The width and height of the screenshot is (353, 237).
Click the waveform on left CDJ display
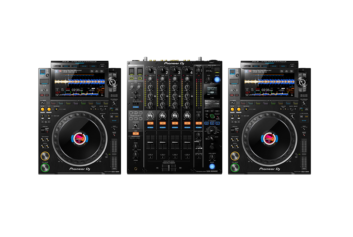coord(79,82)
